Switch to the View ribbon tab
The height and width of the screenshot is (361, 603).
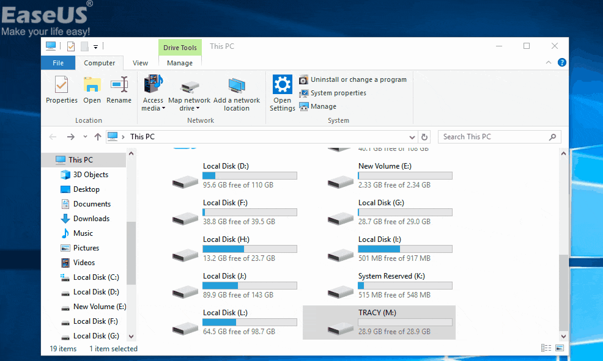140,62
